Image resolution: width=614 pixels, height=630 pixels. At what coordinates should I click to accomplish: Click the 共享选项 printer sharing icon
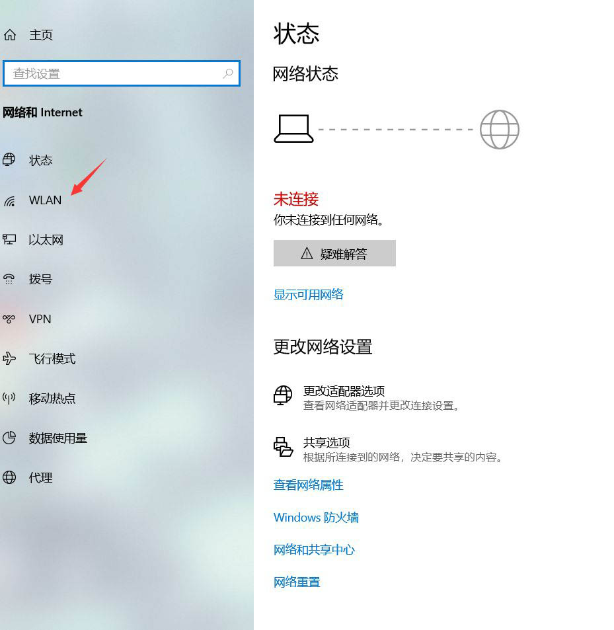(x=283, y=447)
